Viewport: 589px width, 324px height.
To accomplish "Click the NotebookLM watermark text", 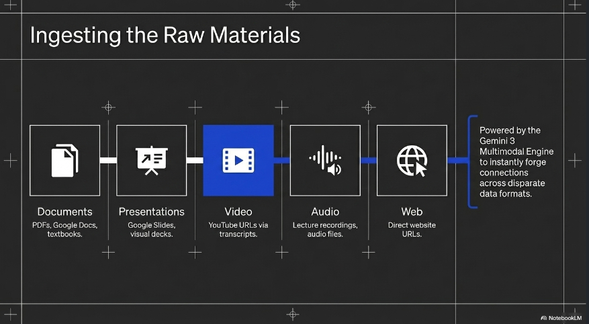I will [566, 317].
